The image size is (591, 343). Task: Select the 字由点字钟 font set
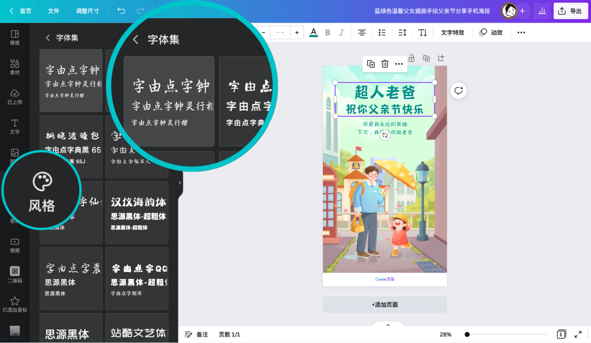[71, 80]
